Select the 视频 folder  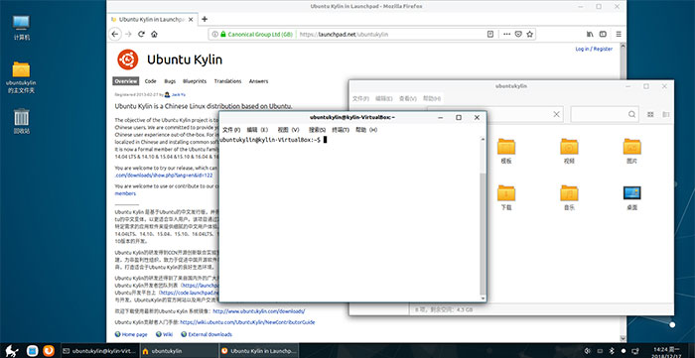(x=569, y=151)
